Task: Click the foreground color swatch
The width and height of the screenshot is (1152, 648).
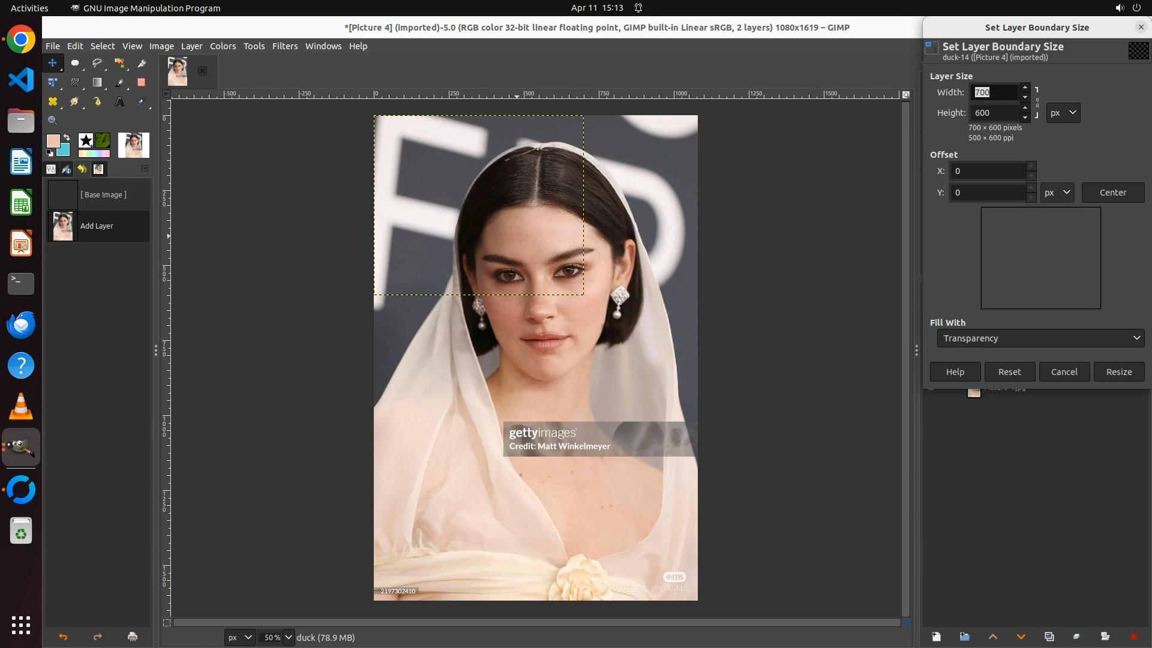Action: pyautogui.click(x=53, y=141)
